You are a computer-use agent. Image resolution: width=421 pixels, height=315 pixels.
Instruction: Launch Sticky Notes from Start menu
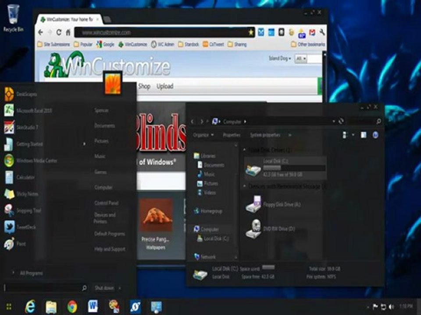[21, 194]
